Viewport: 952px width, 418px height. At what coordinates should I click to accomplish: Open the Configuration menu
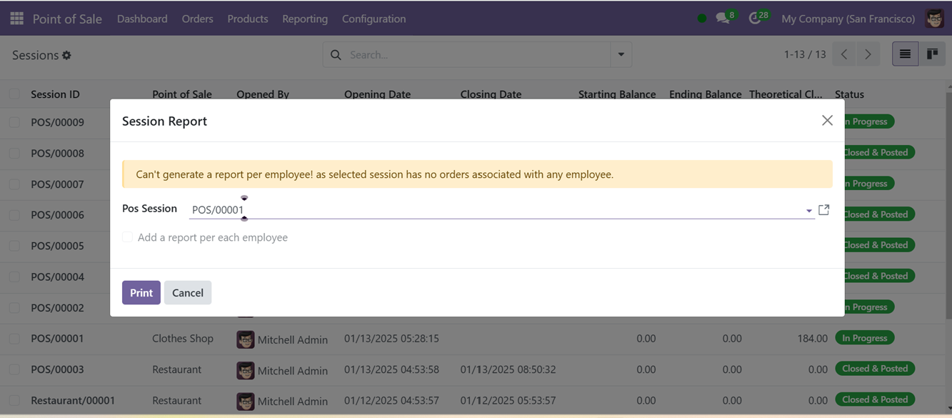(x=374, y=19)
